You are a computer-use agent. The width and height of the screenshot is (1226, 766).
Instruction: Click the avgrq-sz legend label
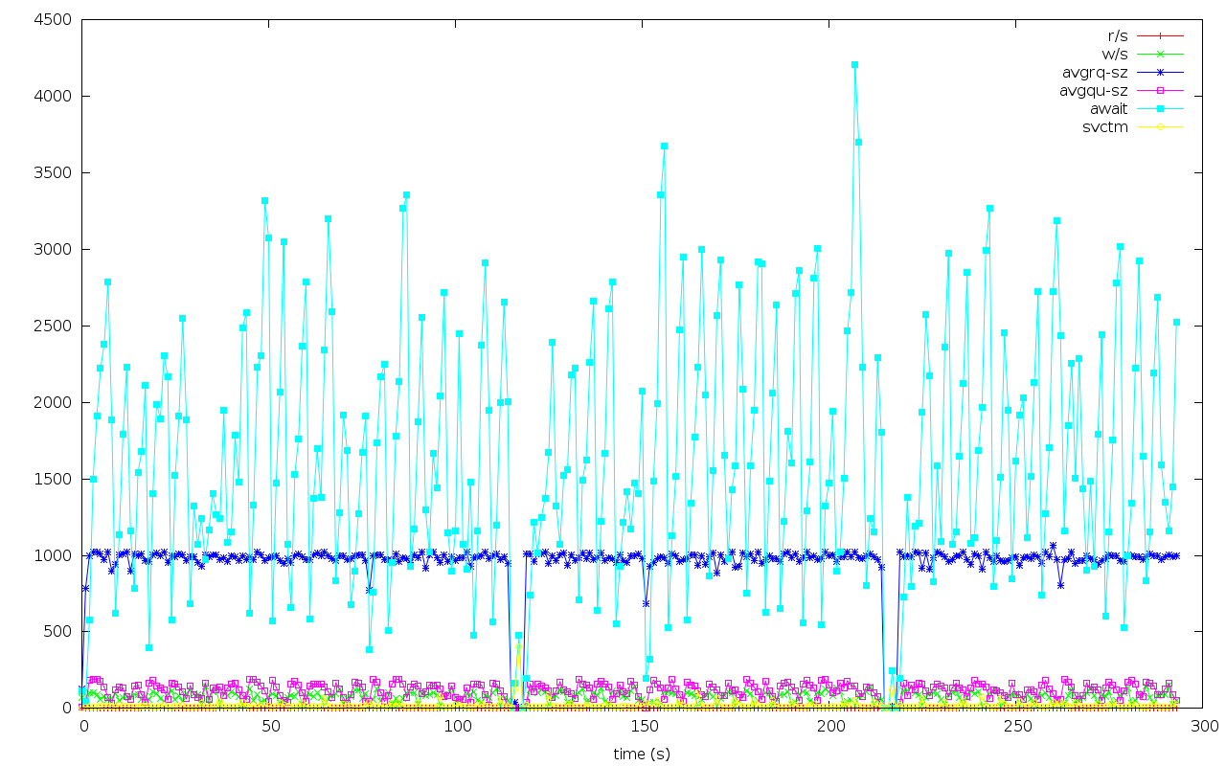pos(1095,72)
